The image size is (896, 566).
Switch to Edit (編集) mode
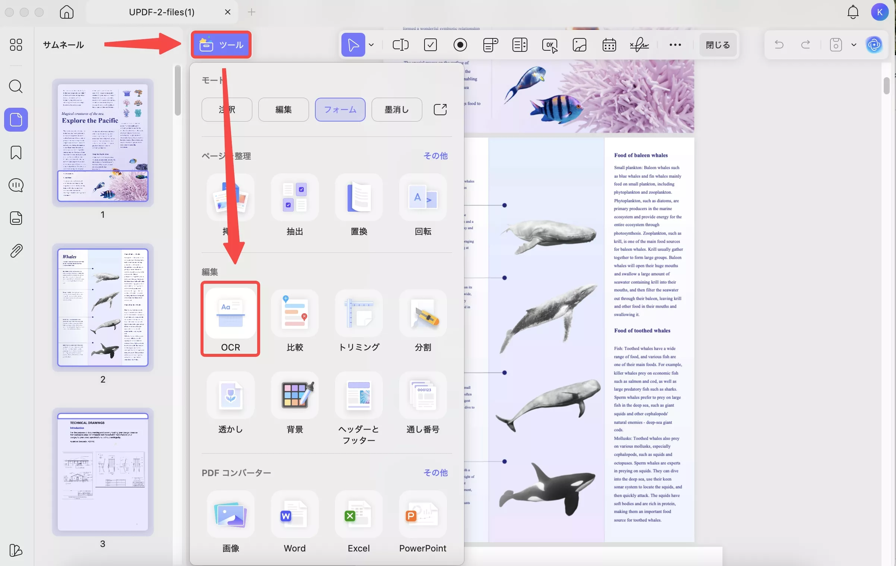coord(283,110)
